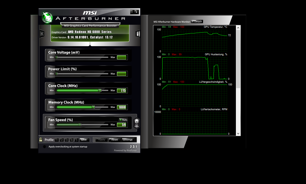Detach the Hardware Monitor panel
This screenshot has width=306, height=184.
click(197, 22)
